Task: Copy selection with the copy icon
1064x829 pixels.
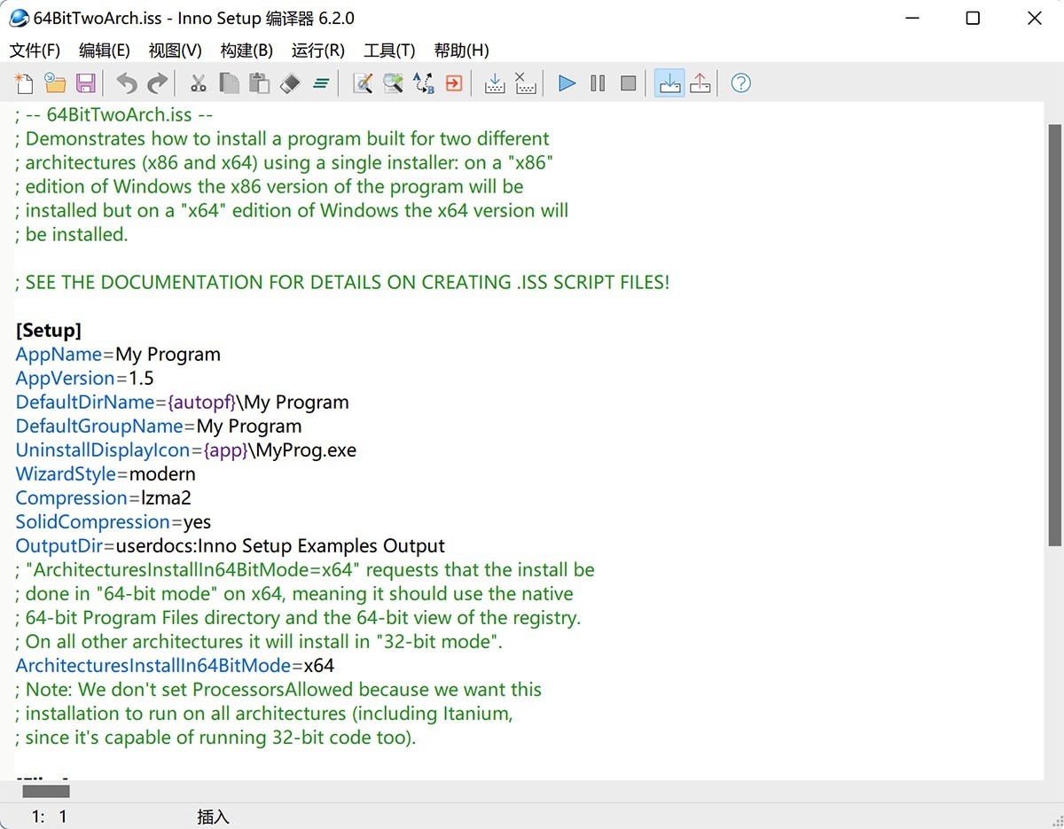Action: [229, 83]
